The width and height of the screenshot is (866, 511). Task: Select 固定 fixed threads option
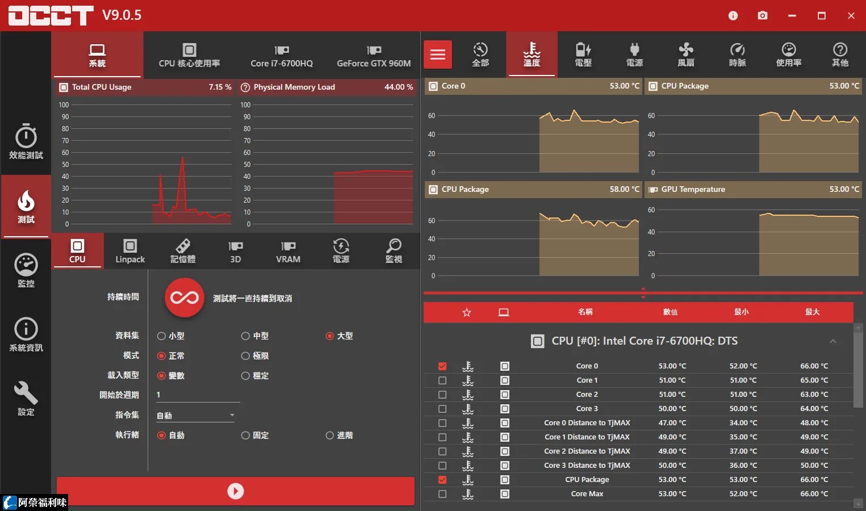point(255,435)
